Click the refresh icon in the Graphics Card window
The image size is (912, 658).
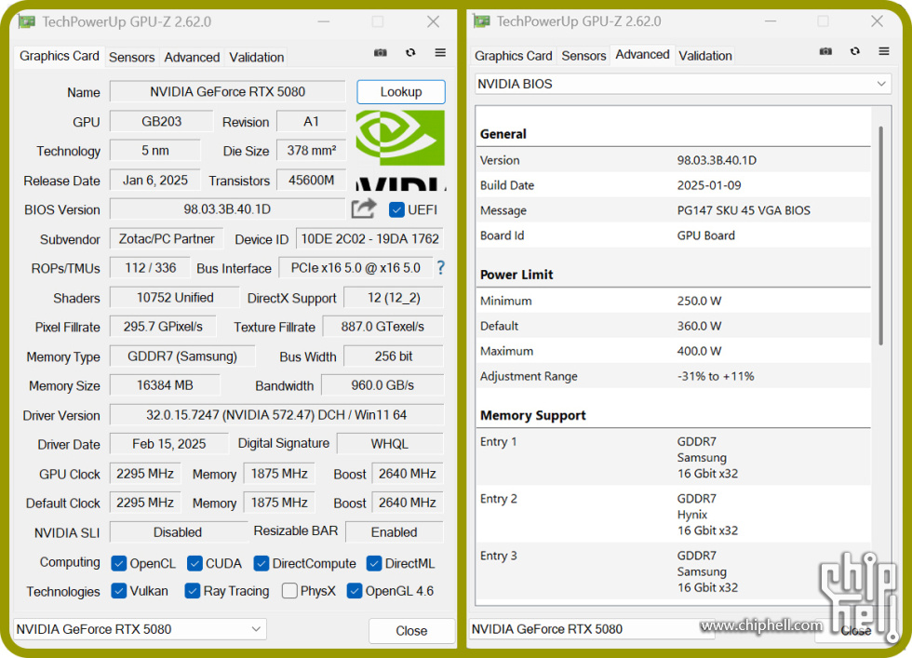(410, 53)
